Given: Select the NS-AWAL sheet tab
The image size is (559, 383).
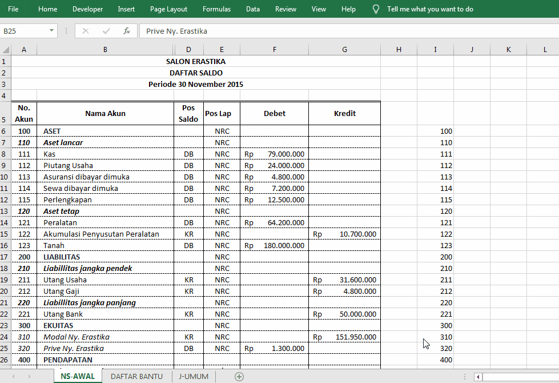Looking at the screenshot, I should coord(78,376).
